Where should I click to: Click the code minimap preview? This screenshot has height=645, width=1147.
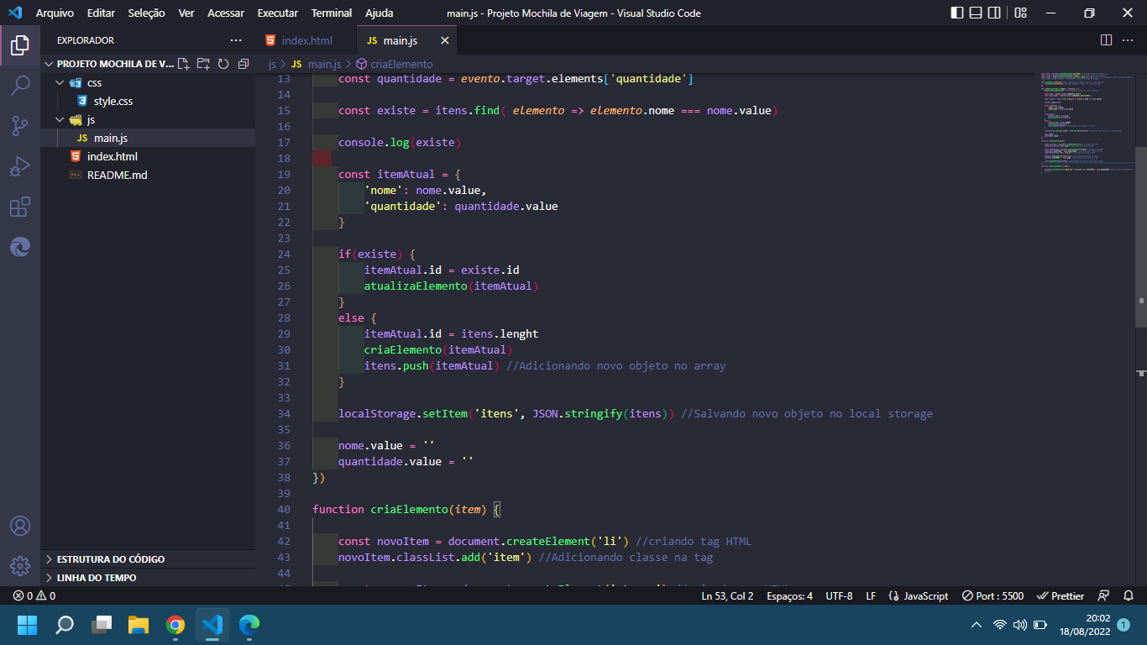tap(1087, 122)
